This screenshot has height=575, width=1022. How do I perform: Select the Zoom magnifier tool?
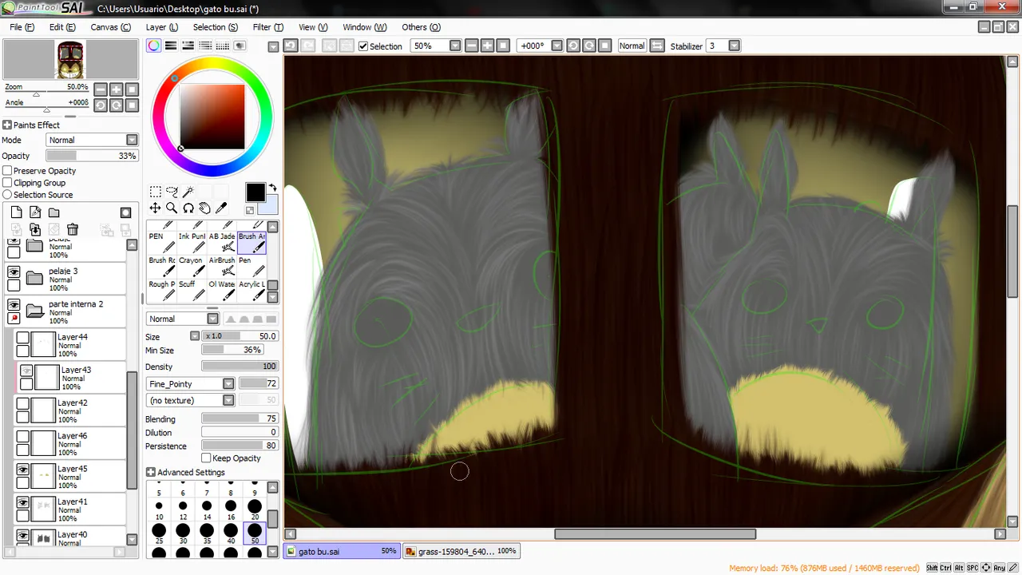[x=172, y=208]
